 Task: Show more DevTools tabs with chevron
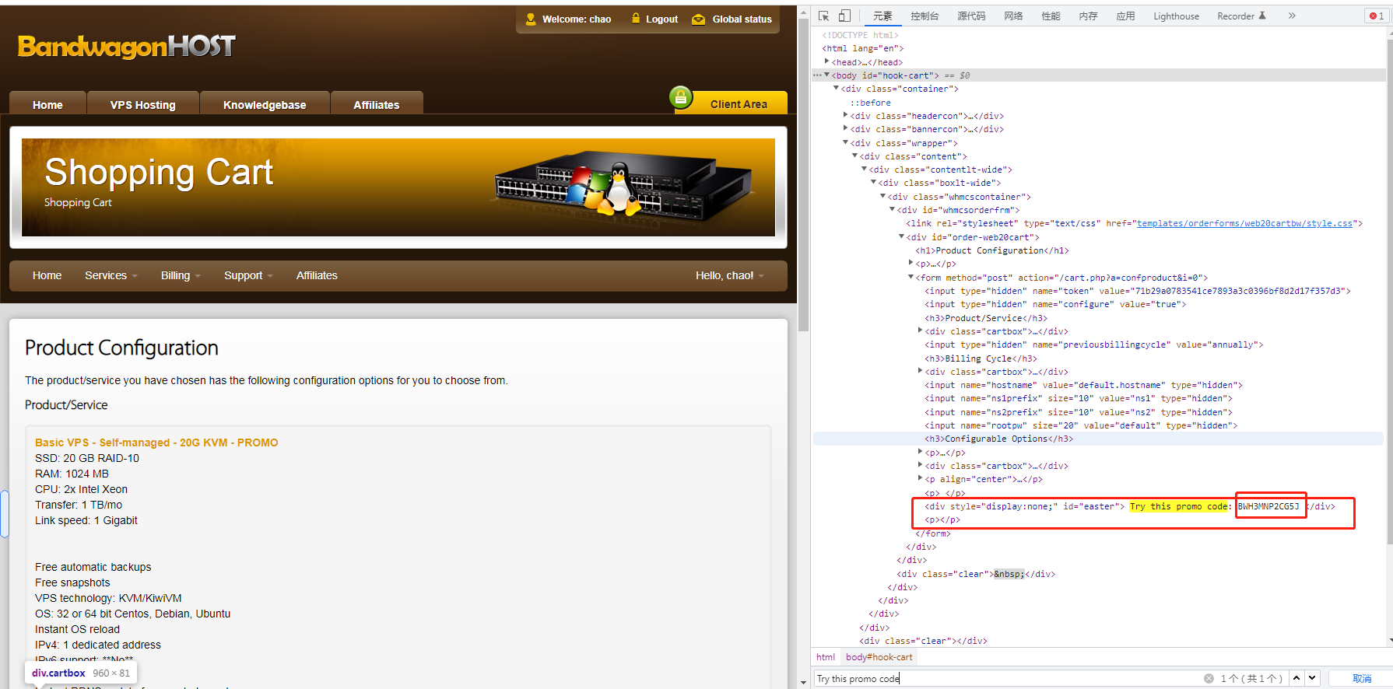point(1292,16)
